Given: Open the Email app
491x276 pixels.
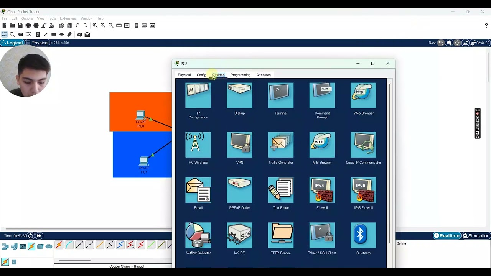Looking at the screenshot, I should point(198,190).
